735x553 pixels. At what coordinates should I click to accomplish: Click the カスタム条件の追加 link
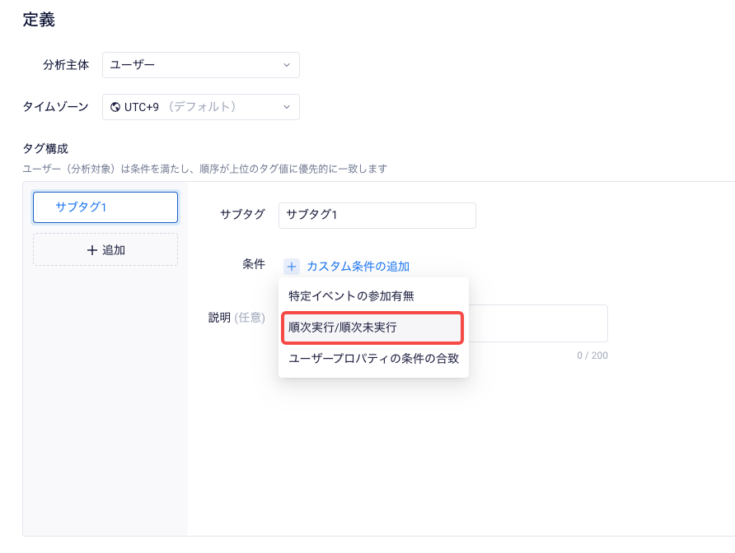358,267
